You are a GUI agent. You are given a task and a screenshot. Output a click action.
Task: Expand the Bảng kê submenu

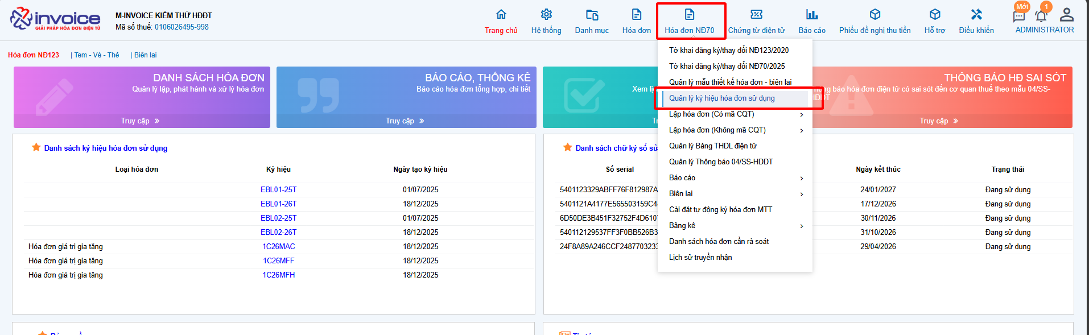(x=801, y=226)
